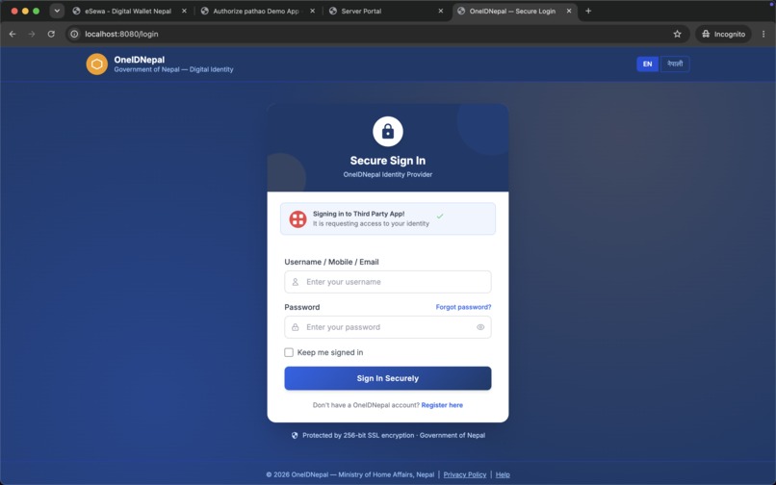This screenshot has width=776, height=485.
Task: Click the OneIDNepal Identity Provider subtitle
Action: tap(388, 174)
